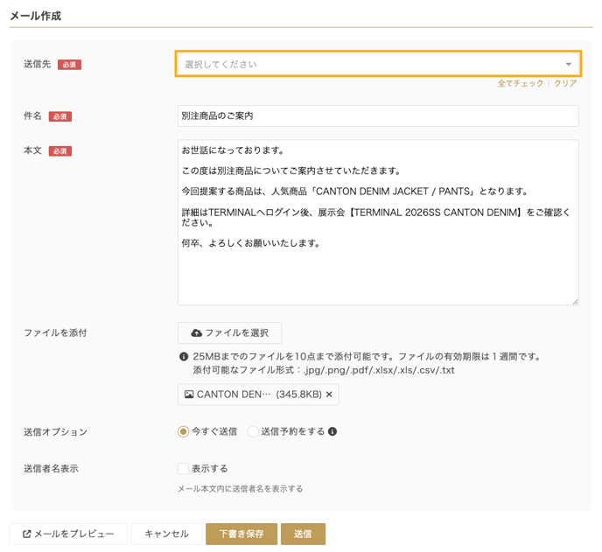Focus the 件名 subject input field
The image size is (602, 552).
coord(378,116)
